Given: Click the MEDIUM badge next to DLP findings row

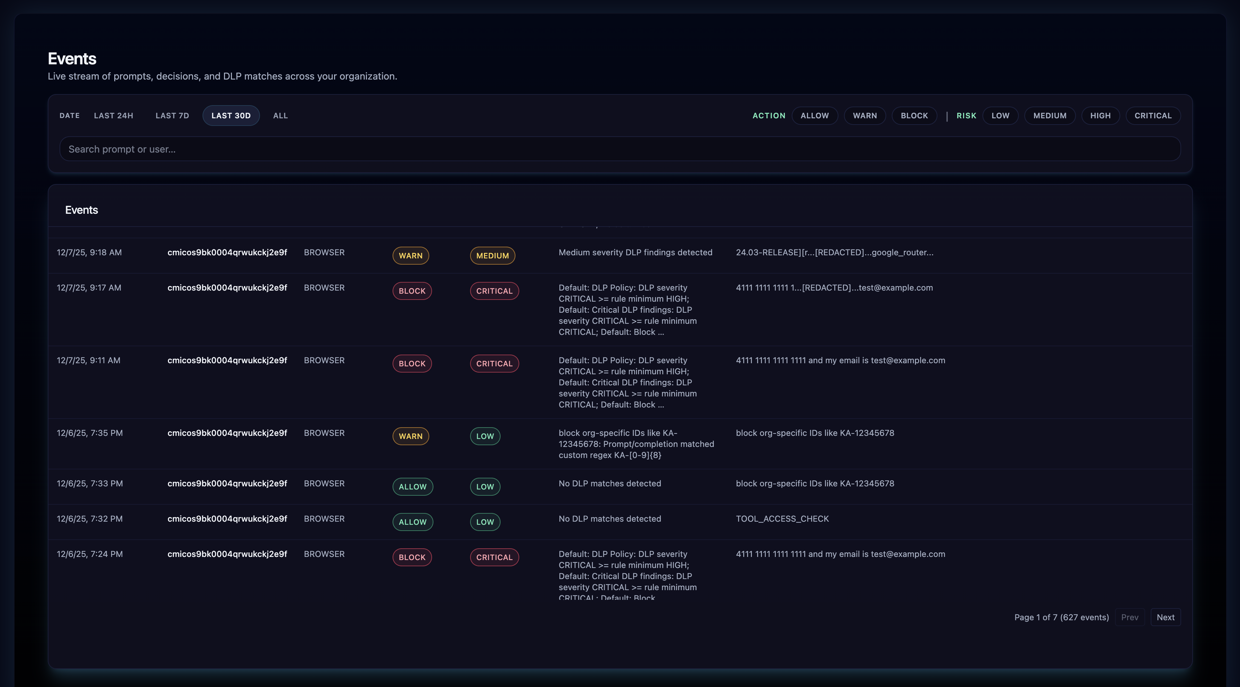Looking at the screenshot, I should 492,255.
